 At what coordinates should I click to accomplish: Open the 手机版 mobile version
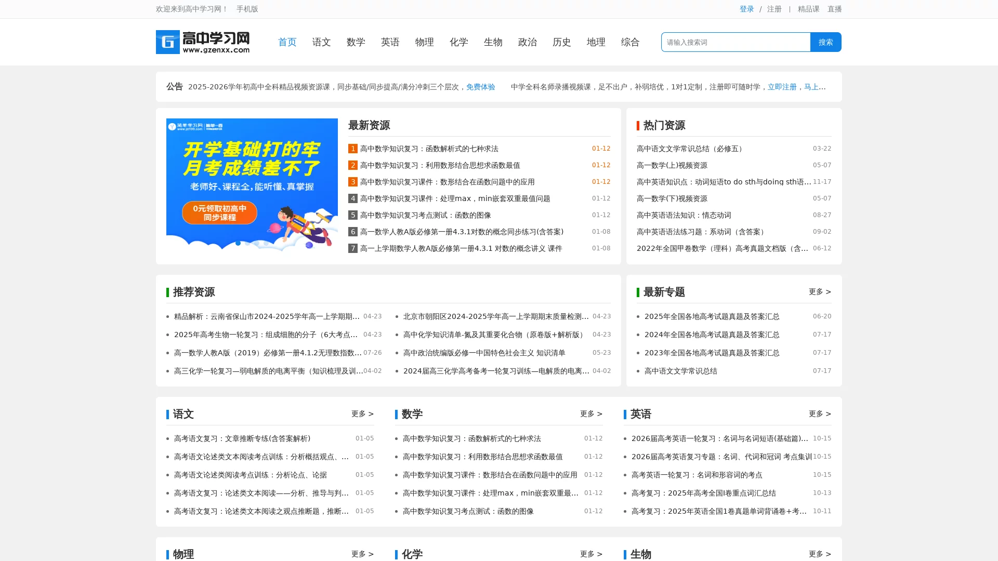point(247,9)
